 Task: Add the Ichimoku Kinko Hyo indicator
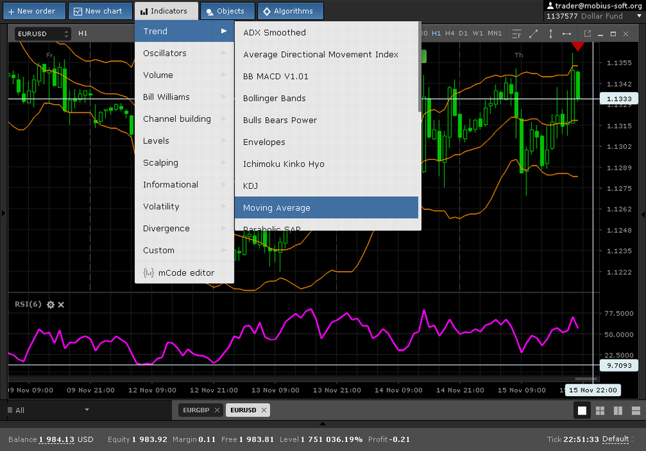(326, 164)
